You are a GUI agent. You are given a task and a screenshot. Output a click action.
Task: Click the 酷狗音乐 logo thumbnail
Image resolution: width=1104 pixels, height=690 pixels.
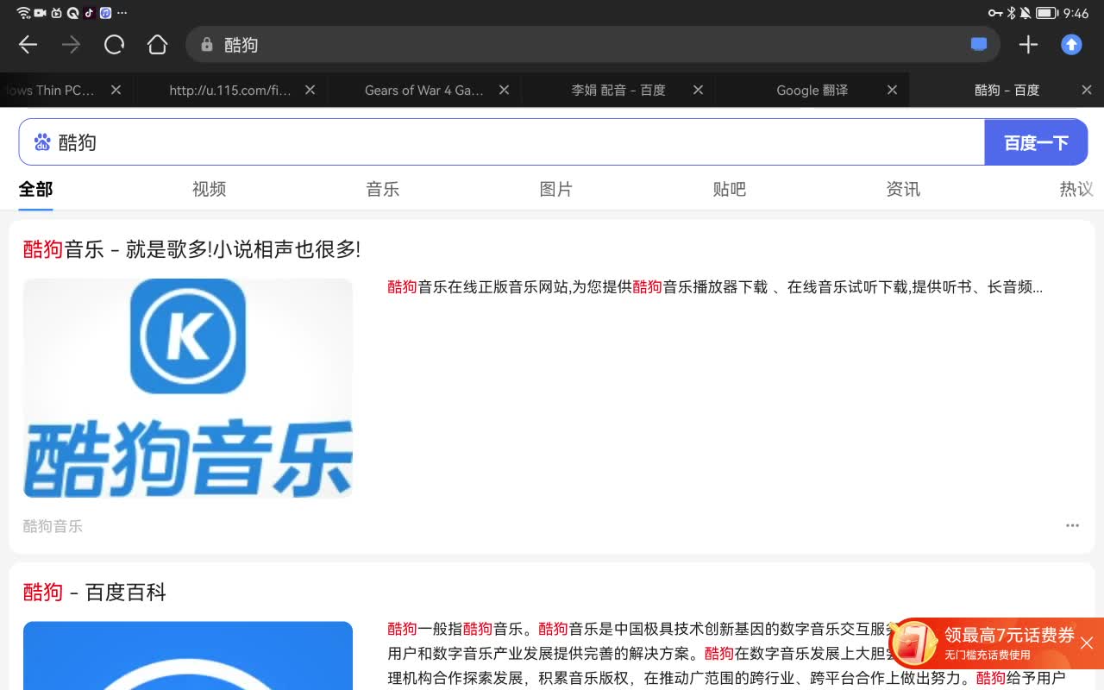pyautogui.click(x=187, y=388)
